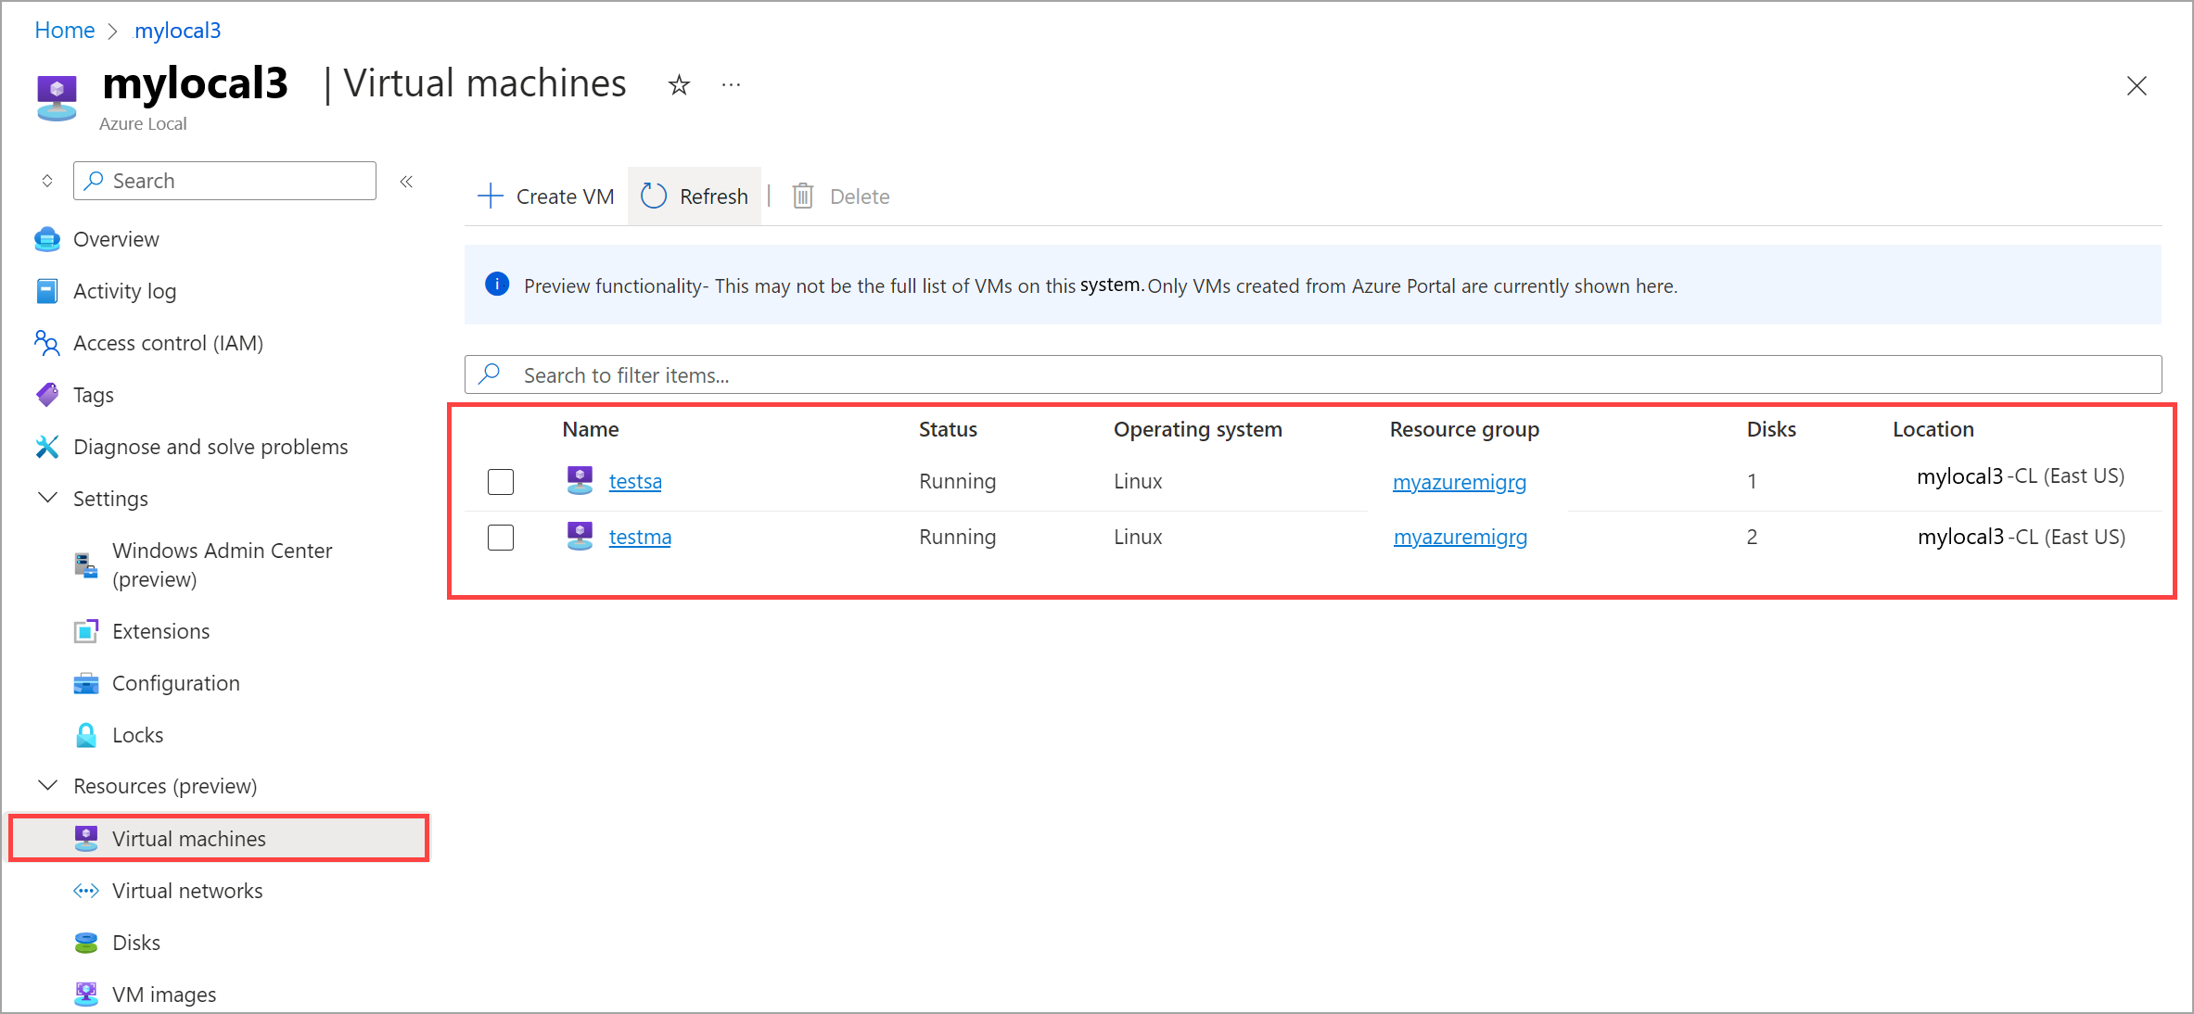This screenshot has height=1014, width=2194.
Task: Click the Refresh icon on toolbar
Action: click(x=654, y=196)
